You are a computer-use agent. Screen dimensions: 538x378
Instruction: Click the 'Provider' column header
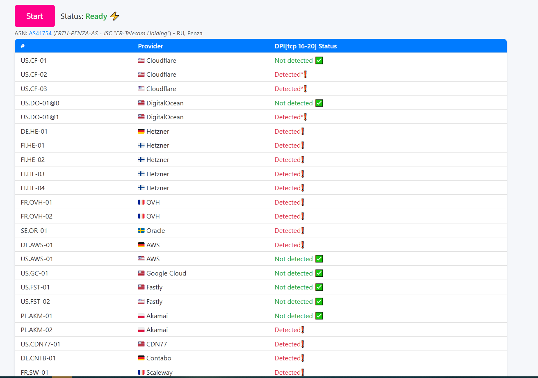click(150, 46)
